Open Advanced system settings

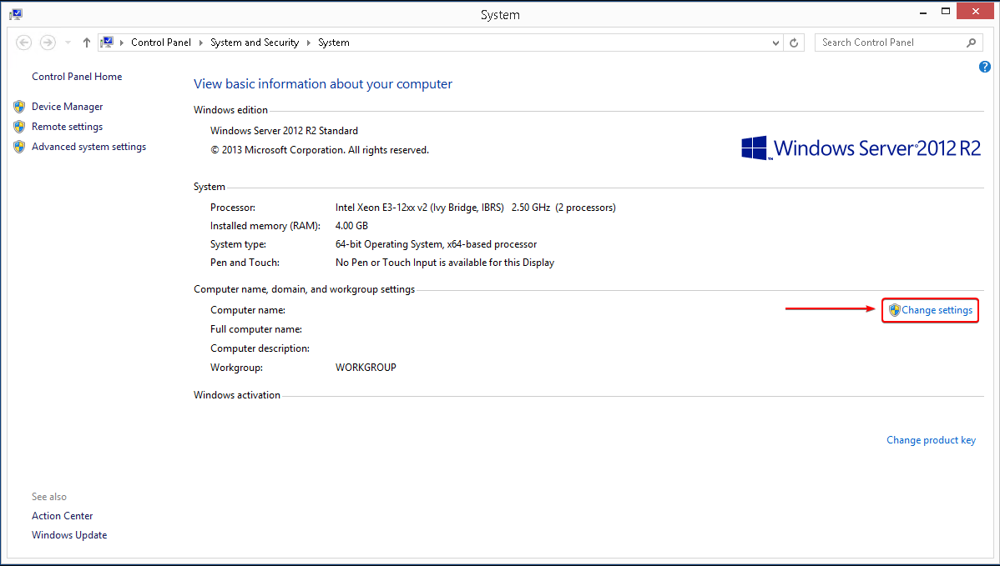pyautogui.click(x=88, y=147)
